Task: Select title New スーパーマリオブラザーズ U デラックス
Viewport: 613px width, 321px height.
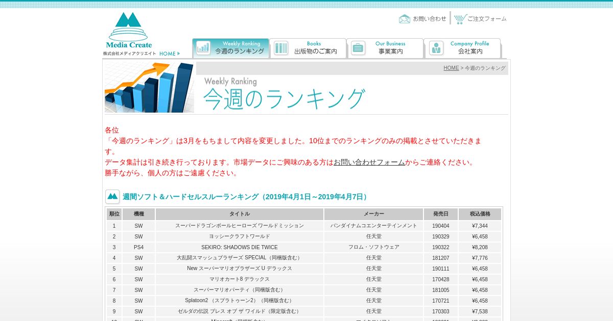Action: click(240, 269)
